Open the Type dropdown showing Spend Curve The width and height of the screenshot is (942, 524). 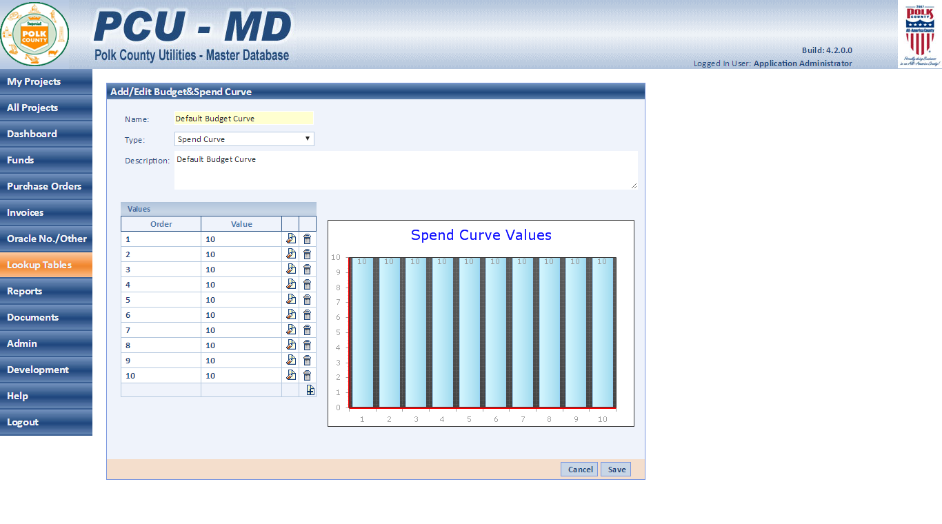click(244, 139)
